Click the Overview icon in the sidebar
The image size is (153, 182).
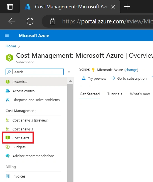click(8, 82)
